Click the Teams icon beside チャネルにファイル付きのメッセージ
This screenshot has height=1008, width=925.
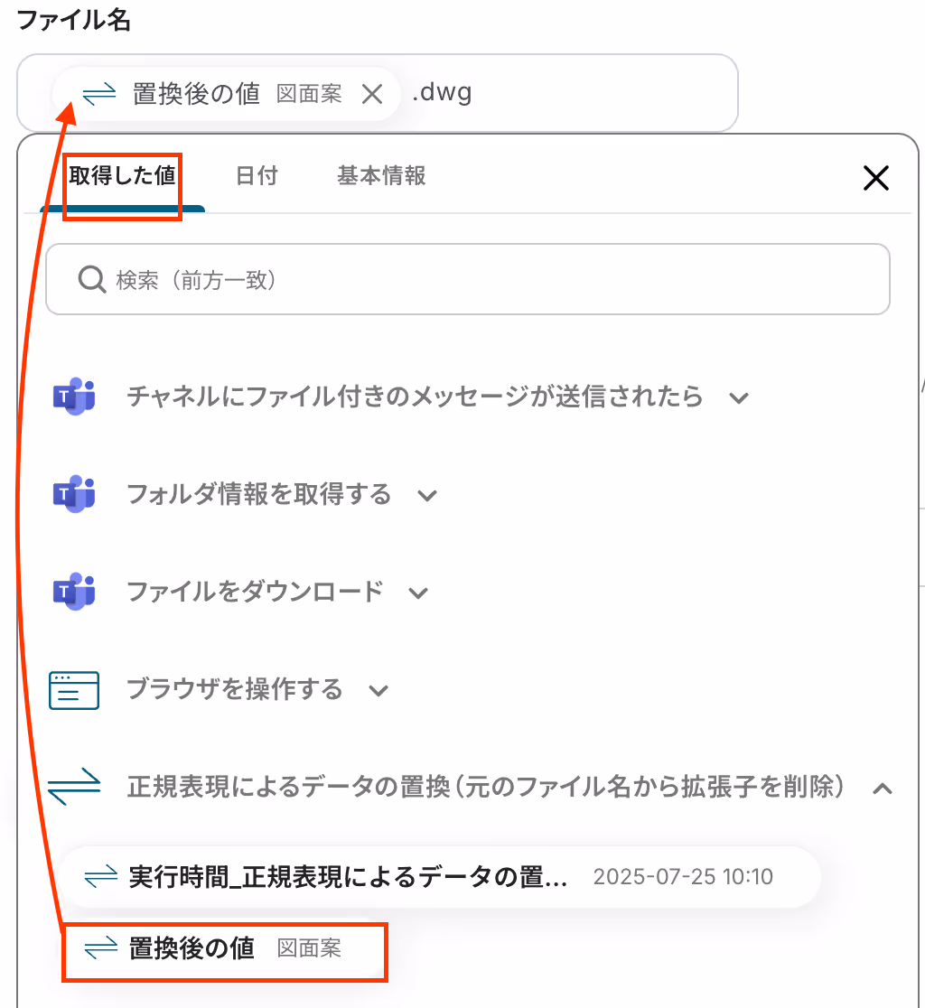pyautogui.click(x=74, y=397)
